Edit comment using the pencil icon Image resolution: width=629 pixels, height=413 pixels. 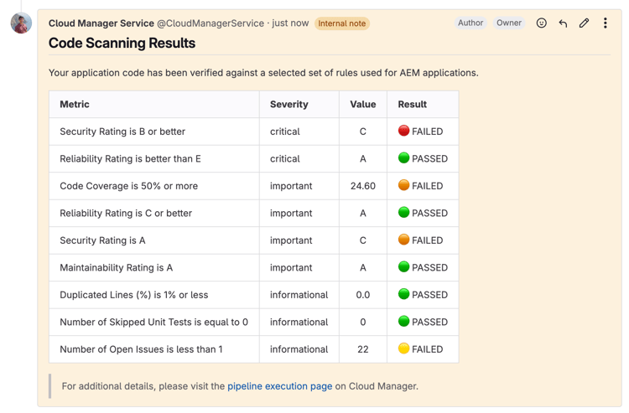point(584,23)
